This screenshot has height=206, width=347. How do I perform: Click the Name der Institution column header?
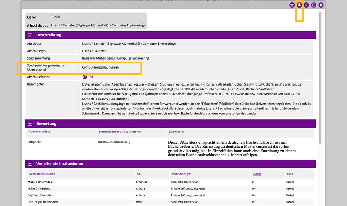tap(42, 174)
